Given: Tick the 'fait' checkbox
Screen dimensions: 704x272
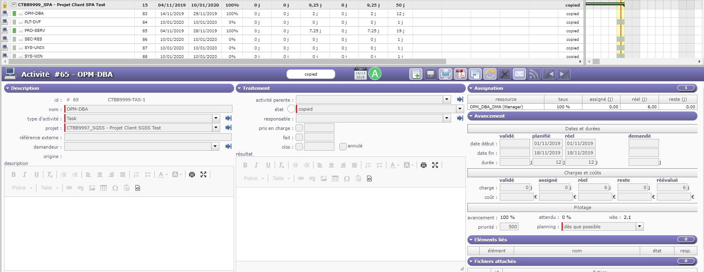Looking at the screenshot, I should 299,137.
